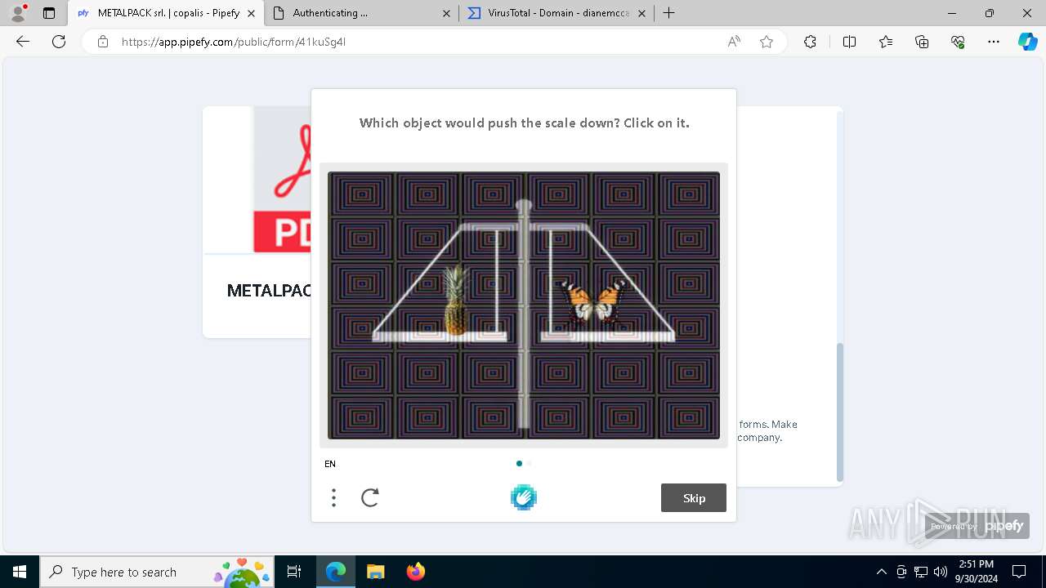The image size is (1046, 588).
Task: Toggle split screen view
Action: pos(849,42)
